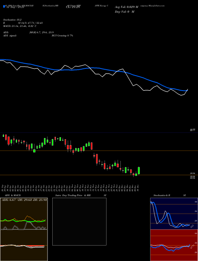Click the blue Stochastics oscillator panel
The width and height of the screenshot is (198, 261).
[174, 214]
